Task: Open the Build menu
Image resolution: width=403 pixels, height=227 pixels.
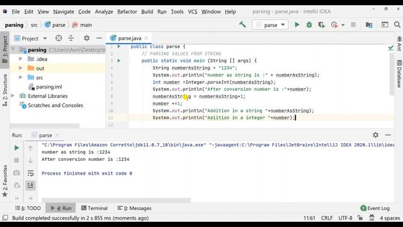Action: coord(147,11)
